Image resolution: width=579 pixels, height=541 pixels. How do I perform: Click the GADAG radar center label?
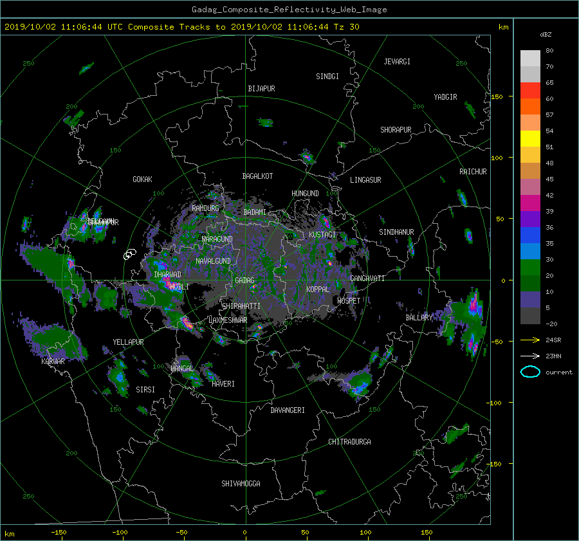244,280
